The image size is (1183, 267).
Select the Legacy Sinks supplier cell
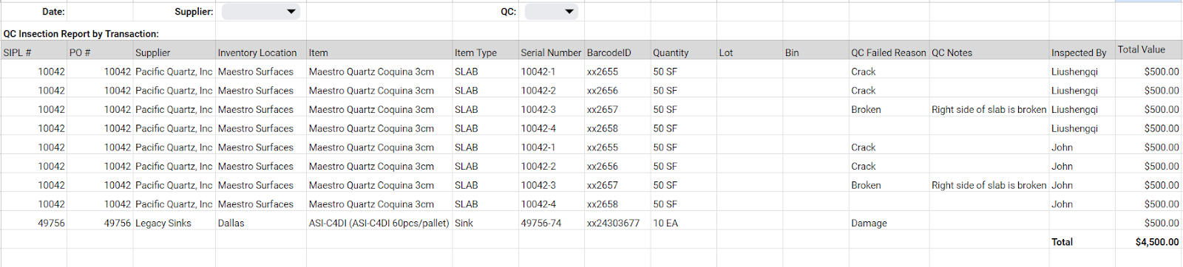point(174,223)
